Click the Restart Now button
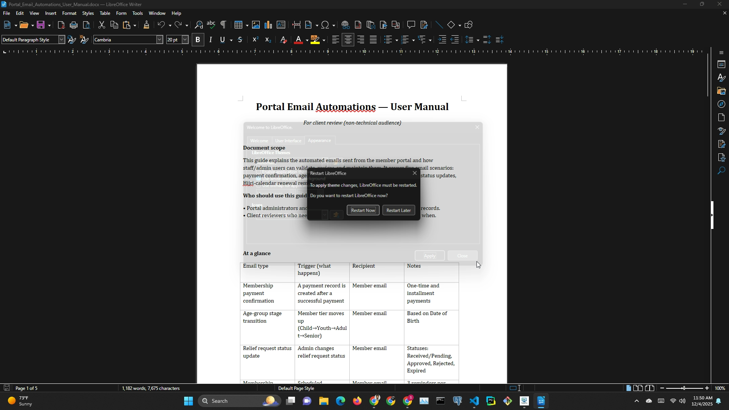The width and height of the screenshot is (729, 410). tap(363, 210)
